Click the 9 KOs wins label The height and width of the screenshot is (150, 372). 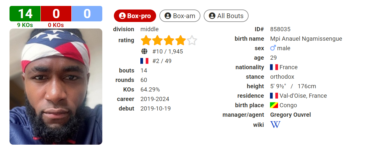[x=25, y=25]
